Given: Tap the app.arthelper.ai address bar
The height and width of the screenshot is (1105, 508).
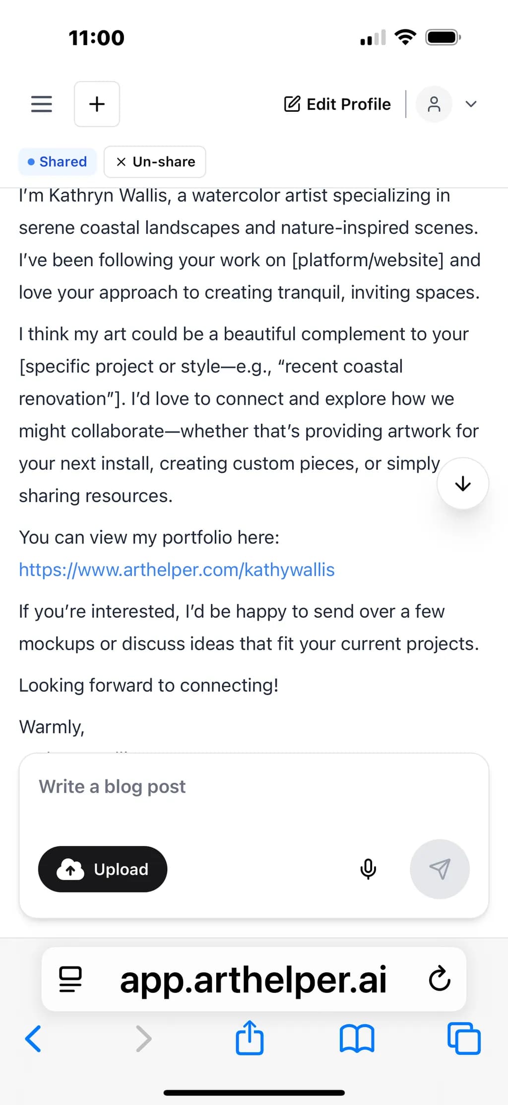Looking at the screenshot, I should [254, 979].
